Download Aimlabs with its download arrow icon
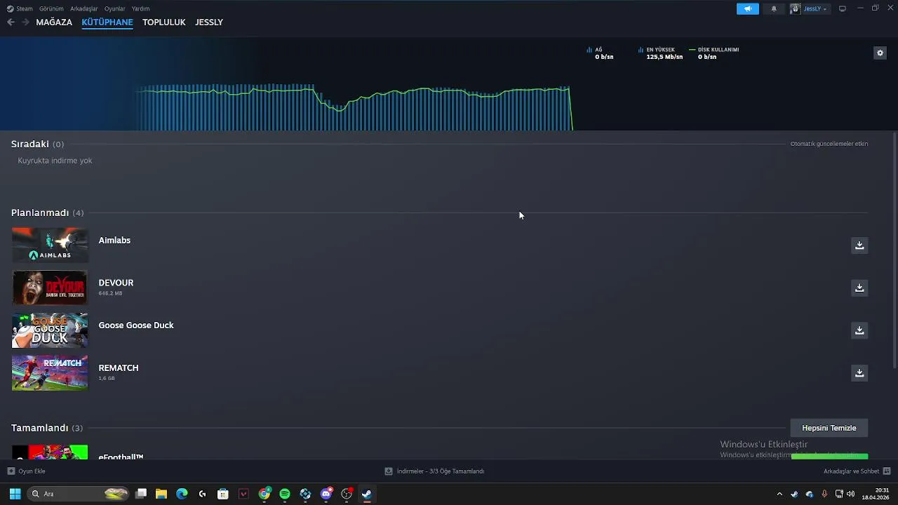The image size is (898, 505). [859, 245]
